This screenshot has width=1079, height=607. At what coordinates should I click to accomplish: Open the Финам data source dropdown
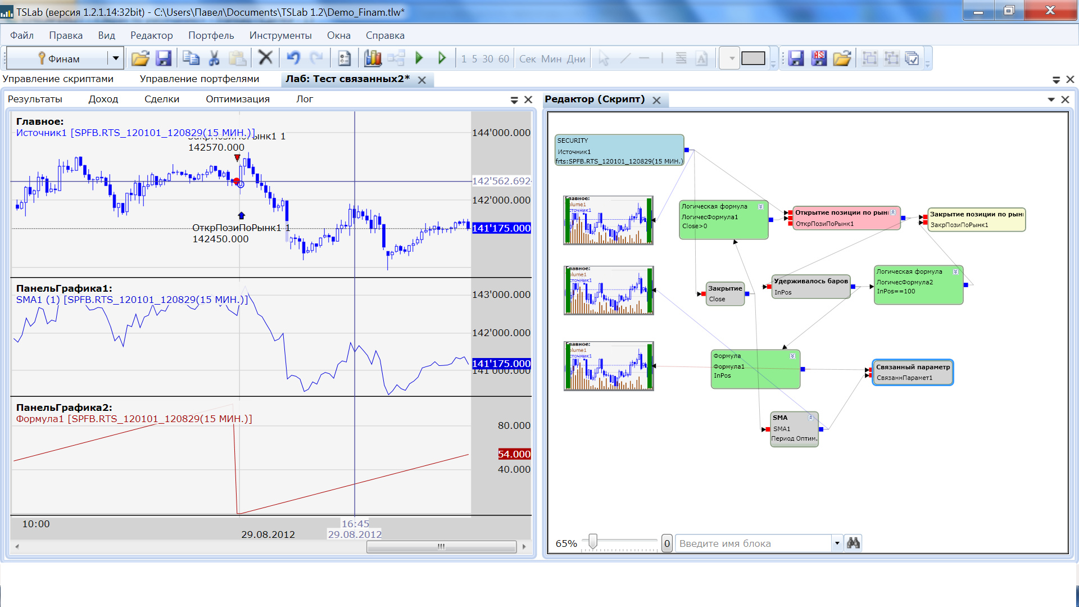tap(115, 58)
